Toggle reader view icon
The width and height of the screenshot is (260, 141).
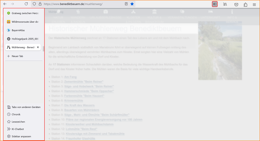click(126, 4)
